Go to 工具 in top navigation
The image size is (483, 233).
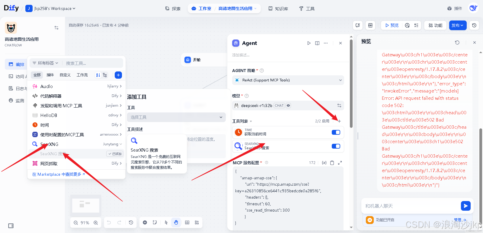307,8
